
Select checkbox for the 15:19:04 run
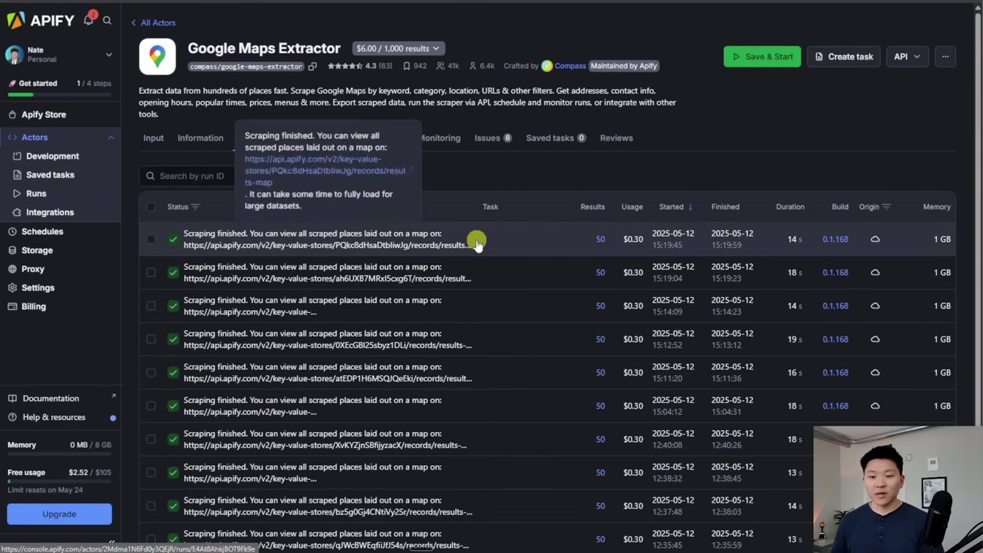point(151,273)
